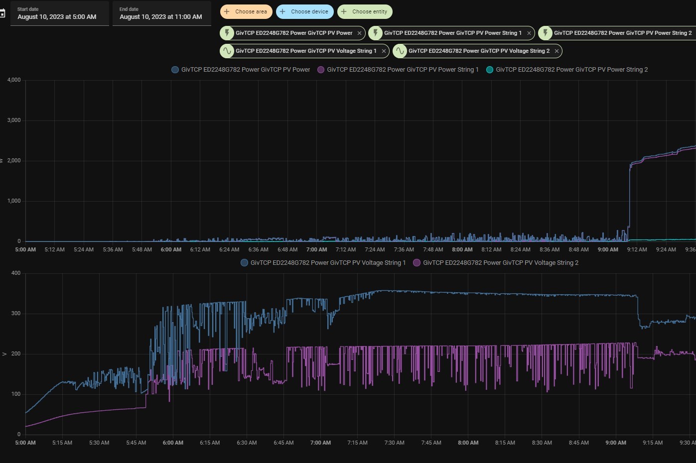Click the 5:12 AM time label
This screenshot has height=463, width=696.
coord(55,250)
